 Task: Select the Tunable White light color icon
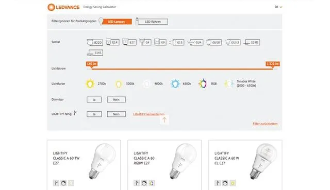click(229, 83)
